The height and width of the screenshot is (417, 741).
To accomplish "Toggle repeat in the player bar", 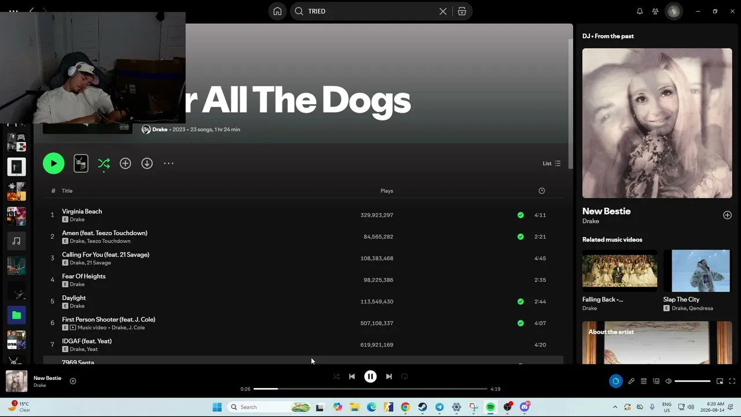I will click(405, 376).
